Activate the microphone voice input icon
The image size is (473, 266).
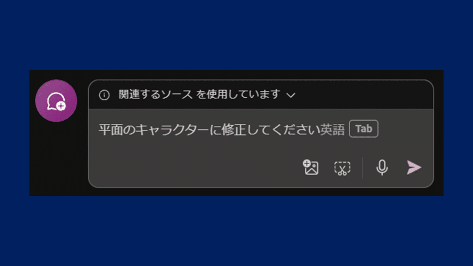(x=382, y=168)
